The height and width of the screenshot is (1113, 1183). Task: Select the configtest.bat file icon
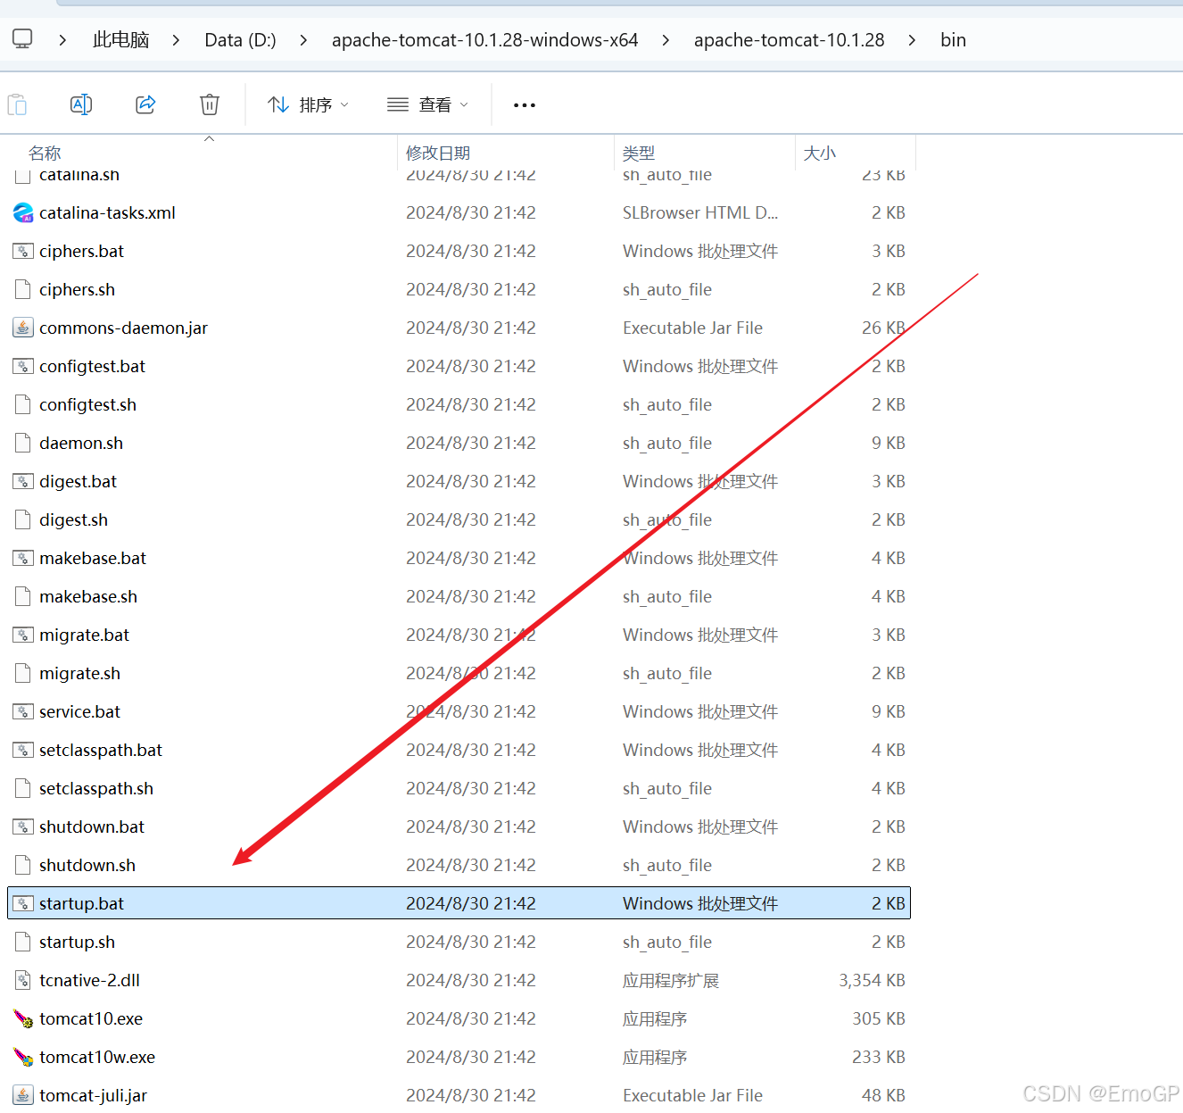coord(23,366)
